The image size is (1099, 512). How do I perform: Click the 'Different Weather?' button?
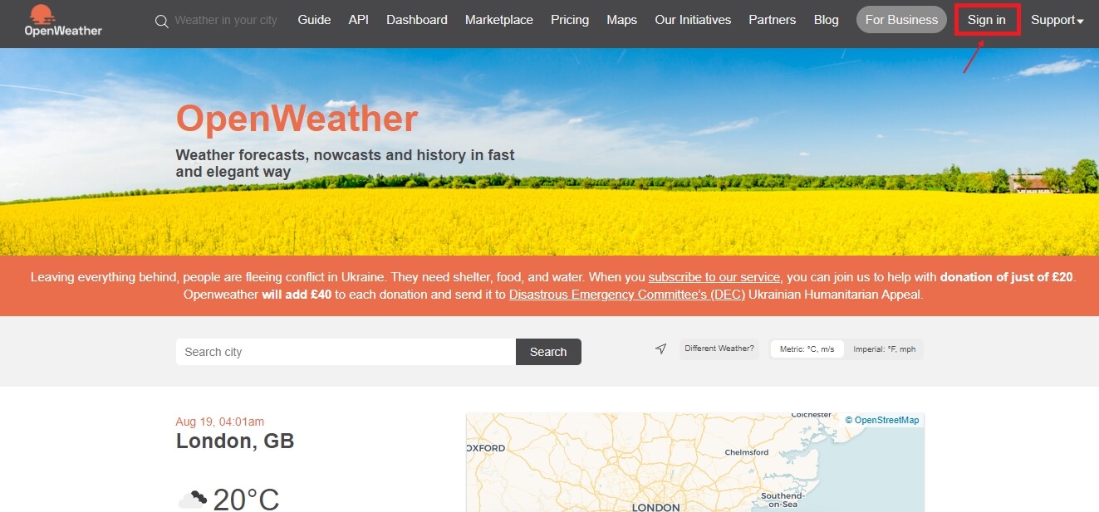[719, 349]
